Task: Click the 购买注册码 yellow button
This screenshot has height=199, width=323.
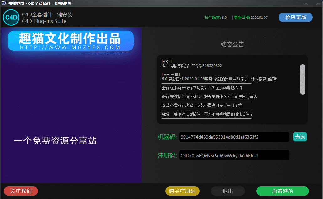Action: [182, 191]
